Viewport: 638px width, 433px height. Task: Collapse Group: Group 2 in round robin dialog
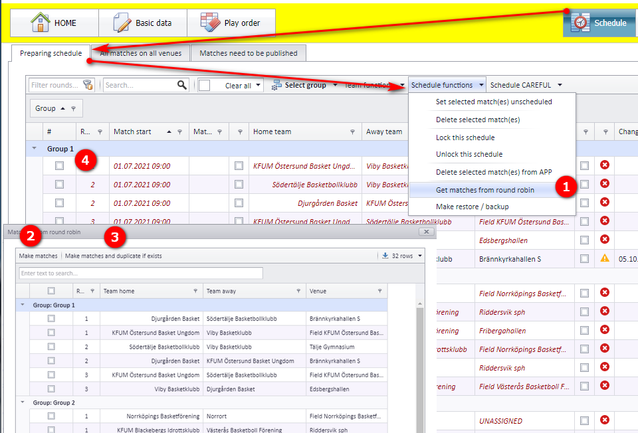23,402
